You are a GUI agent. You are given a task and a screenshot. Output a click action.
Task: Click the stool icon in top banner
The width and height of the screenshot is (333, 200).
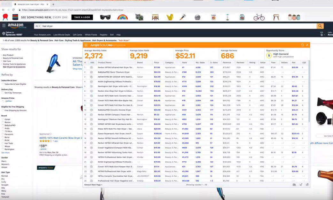[276, 17]
